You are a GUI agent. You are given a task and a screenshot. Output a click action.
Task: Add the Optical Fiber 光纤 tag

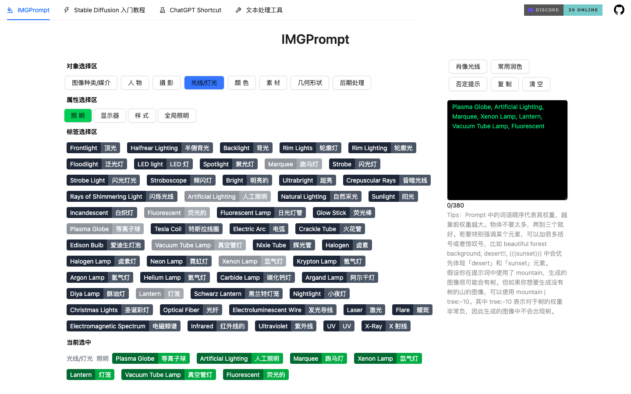tap(191, 310)
